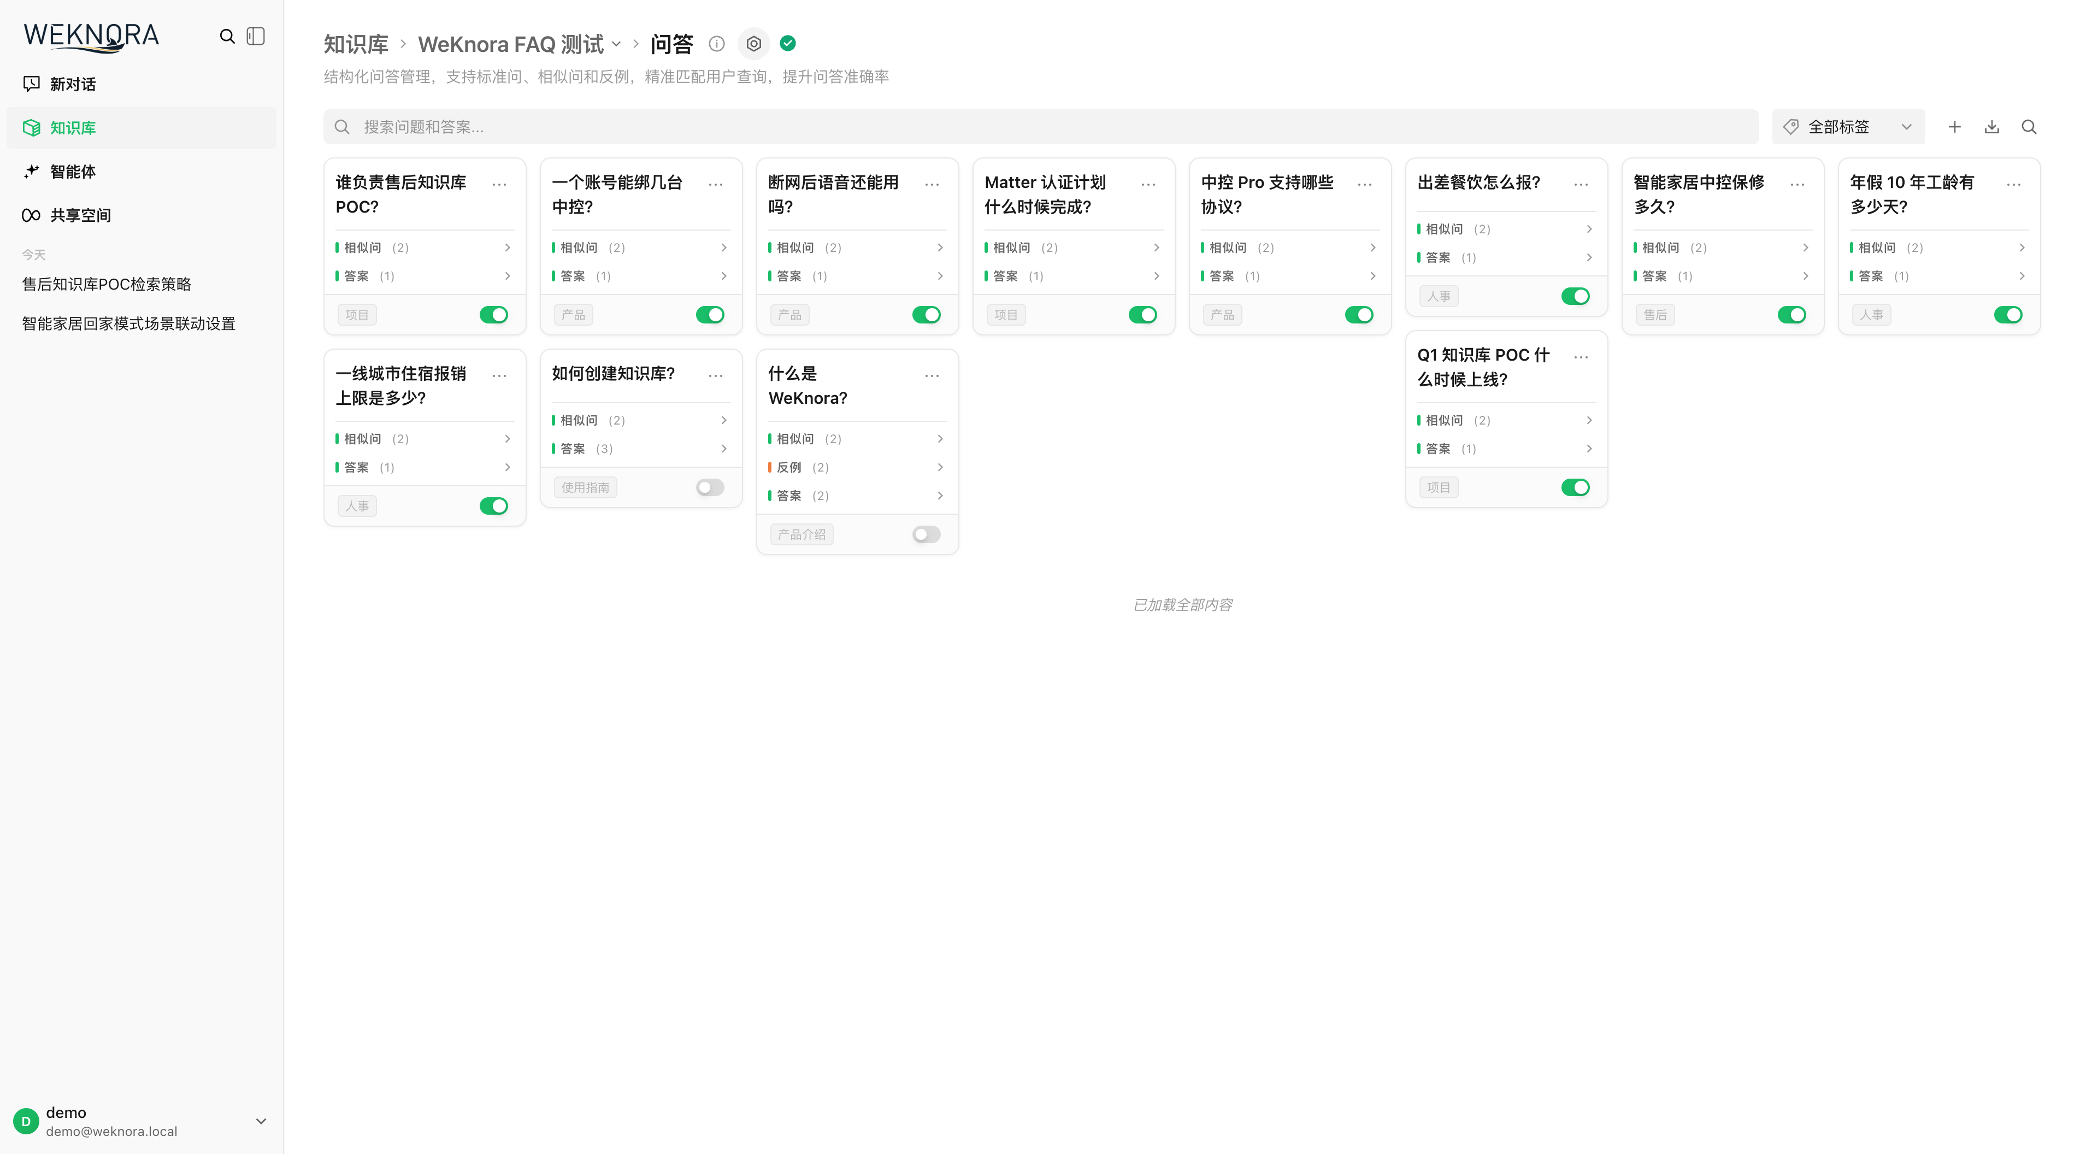
Task: Open more menu on 中控 Pro 支持哪些协议 card
Action: 1365,185
